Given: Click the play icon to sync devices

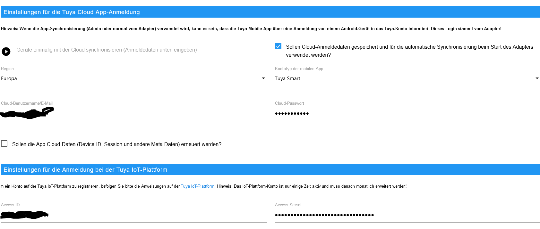Looking at the screenshot, I should (6, 51).
